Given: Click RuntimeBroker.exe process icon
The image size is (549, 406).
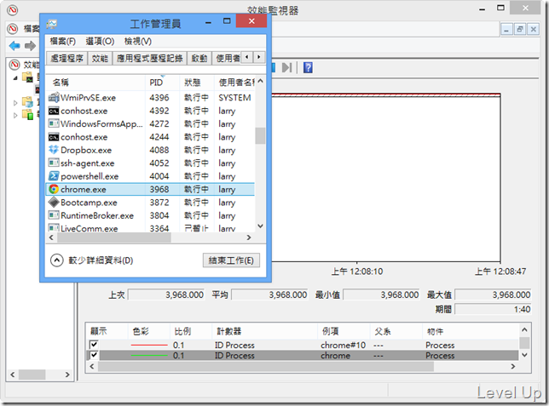Looking at the screenshot, I should (53, 215).
